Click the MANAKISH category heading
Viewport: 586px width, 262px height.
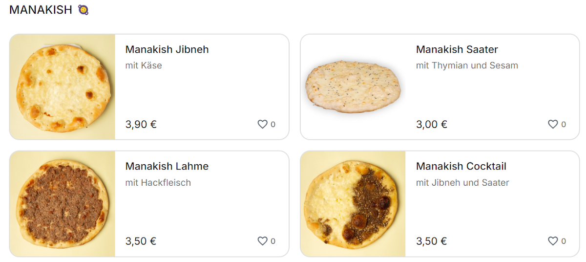click(41, 10)
